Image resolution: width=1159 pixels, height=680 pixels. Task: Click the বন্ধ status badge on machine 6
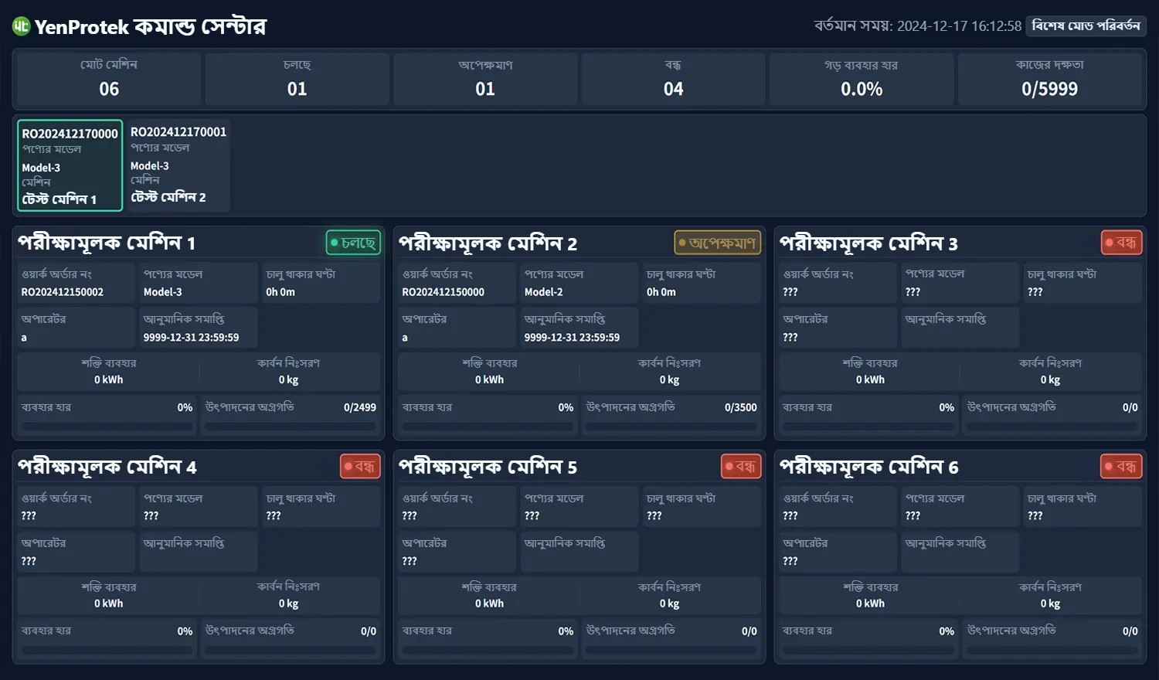[1121, 467]
